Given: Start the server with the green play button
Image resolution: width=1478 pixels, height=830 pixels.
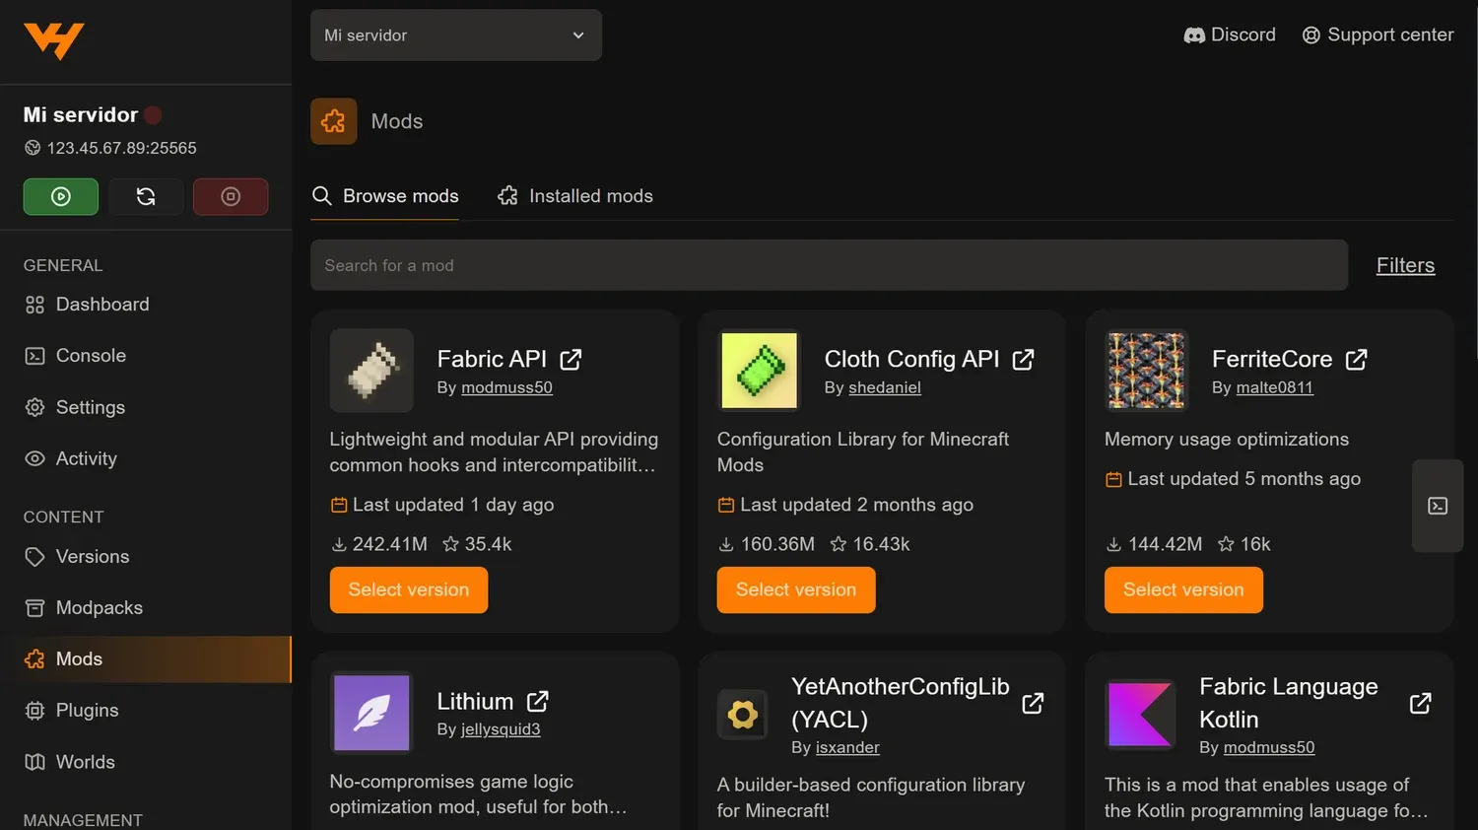Looking at the screenshot, I should pyautogui.click(x=61, y=196).
